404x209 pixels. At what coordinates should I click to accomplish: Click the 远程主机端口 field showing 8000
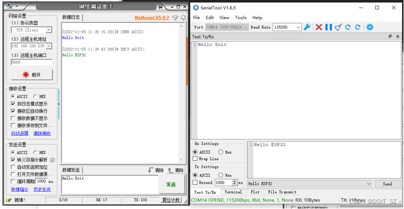click(x=32, y=62)
